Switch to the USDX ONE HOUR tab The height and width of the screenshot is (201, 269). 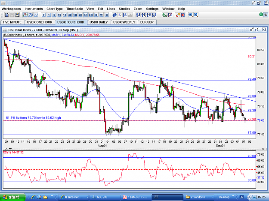tap(40, 22)
